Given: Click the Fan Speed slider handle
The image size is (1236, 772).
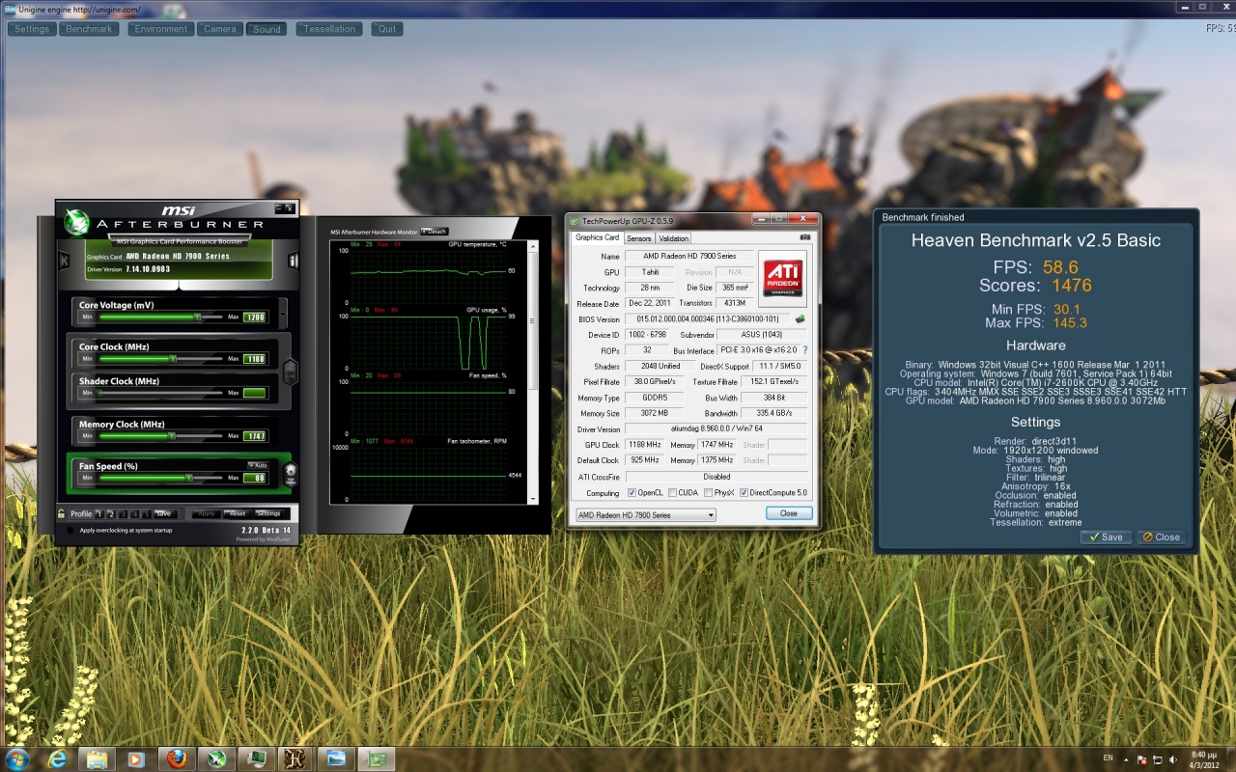Looking at the screenshot, I should pyautogui.click(x=189, y=478).
